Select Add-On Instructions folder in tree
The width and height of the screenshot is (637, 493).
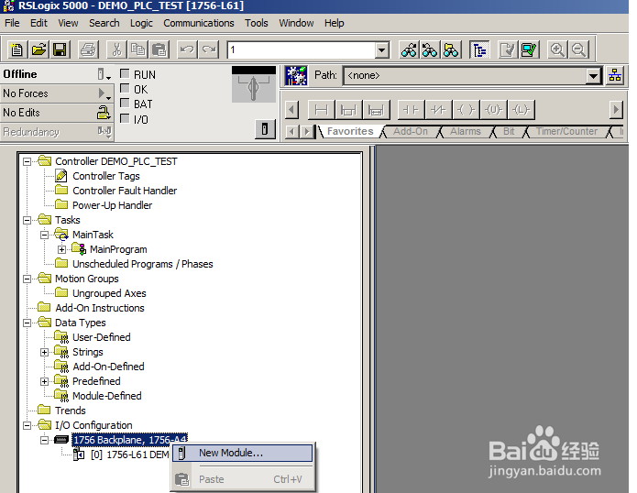[100, 308]
